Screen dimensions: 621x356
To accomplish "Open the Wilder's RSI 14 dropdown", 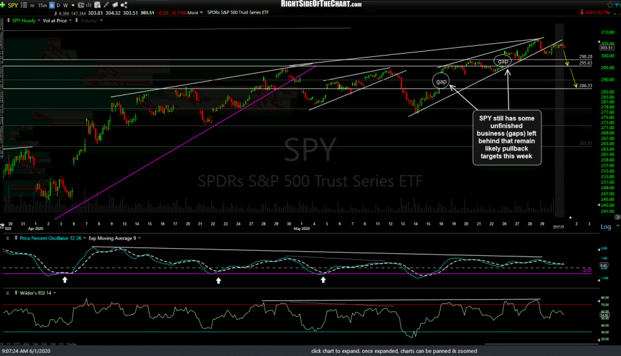I will pos(54,293).
